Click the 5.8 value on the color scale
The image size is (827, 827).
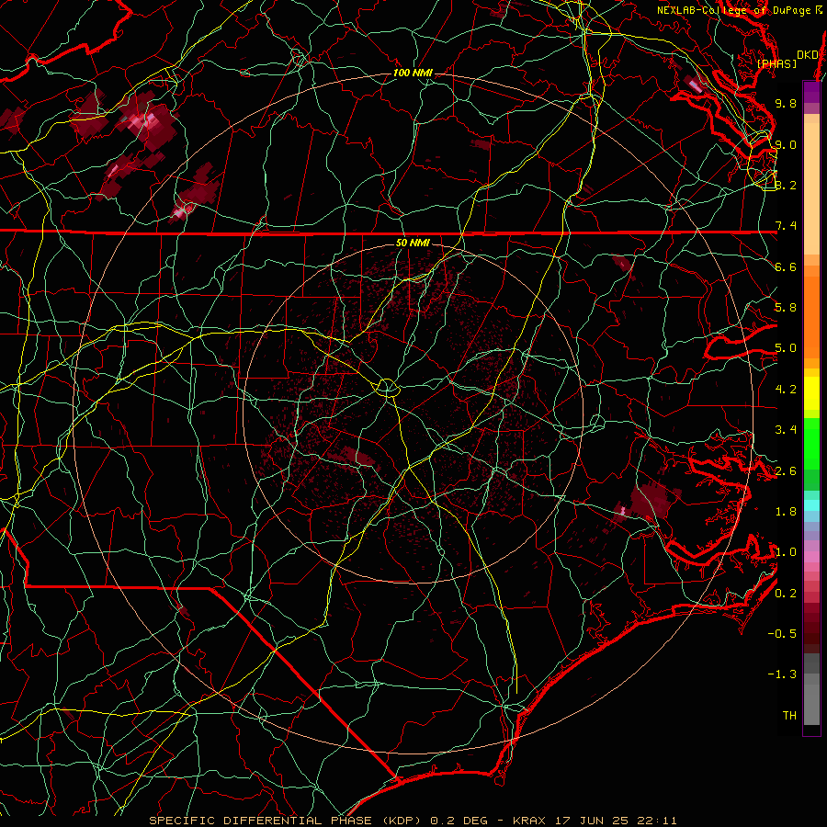click(786, 308)
